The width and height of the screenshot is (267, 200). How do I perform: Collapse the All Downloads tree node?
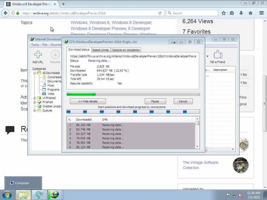point(34,73)
